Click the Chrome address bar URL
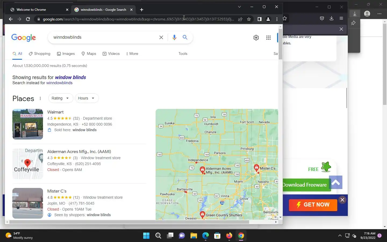This screenshot has height=242, width=387. pos(138,19)
